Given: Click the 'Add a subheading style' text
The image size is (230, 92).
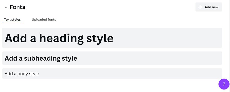Looking at the screenshot, I should [41, 58].
